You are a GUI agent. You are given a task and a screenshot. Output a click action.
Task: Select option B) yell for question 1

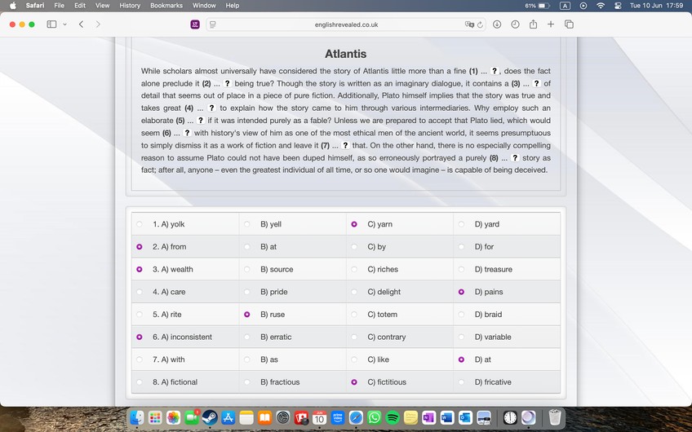point(247,224)
